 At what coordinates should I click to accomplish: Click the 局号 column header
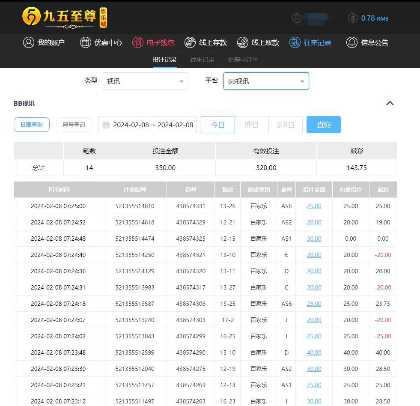tap(191, 190)
